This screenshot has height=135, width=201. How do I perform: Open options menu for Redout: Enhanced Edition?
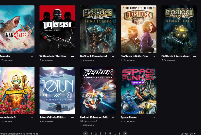coord(113,118)
